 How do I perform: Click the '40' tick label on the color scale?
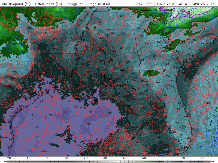tap(125, 158)
